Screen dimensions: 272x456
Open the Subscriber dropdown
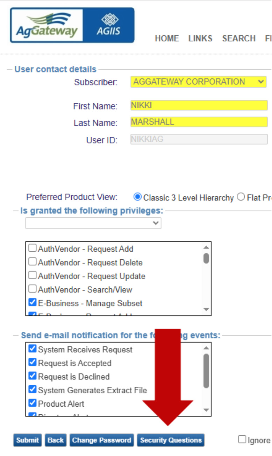pos(198,82)
